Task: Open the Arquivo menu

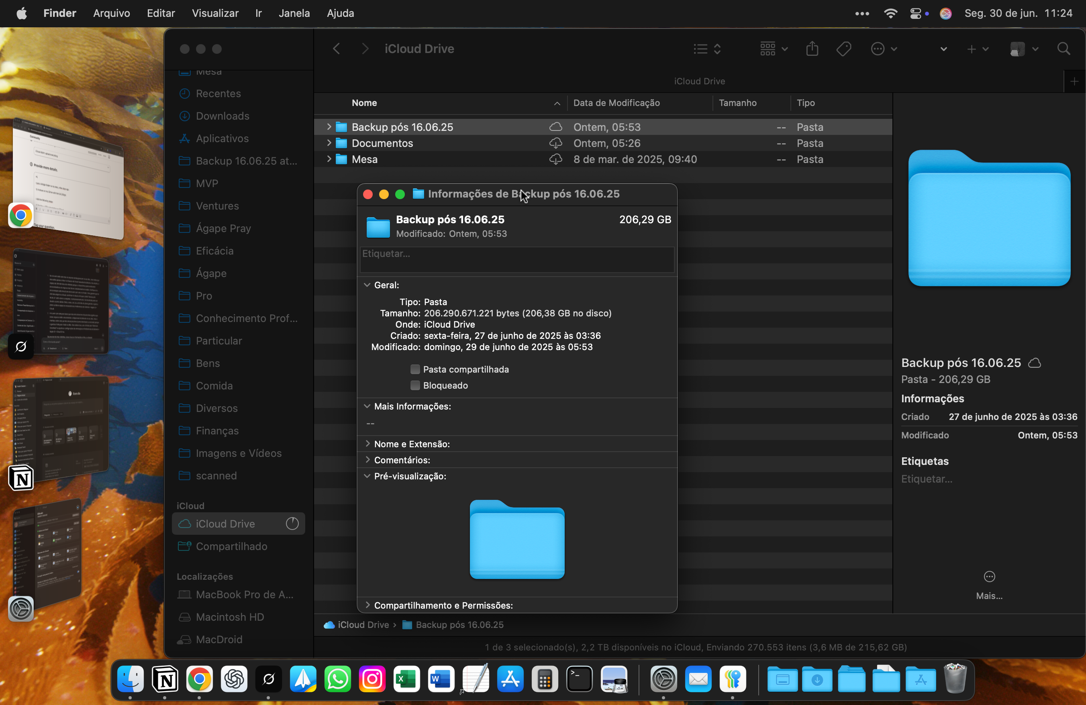Action: coord(111,13)
